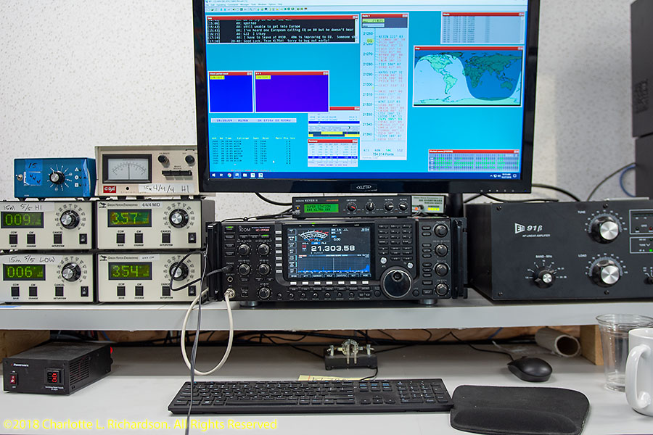Viewport: 653px width, 435px height.
Task: Click the taskbar search icon
Action: coord(221,175)
